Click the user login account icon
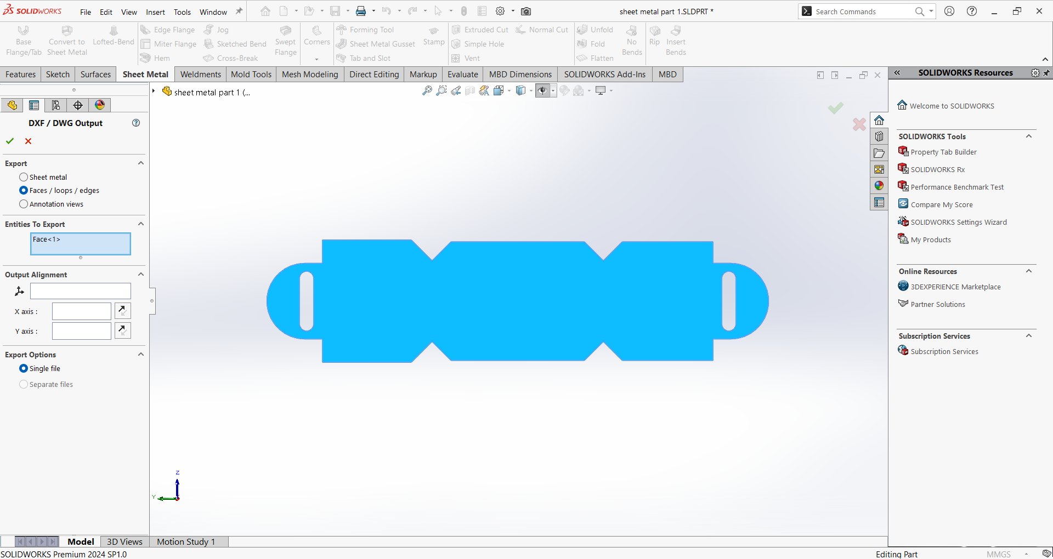Viewport: 1053px width, 559px height. click(x=949, y=11)
